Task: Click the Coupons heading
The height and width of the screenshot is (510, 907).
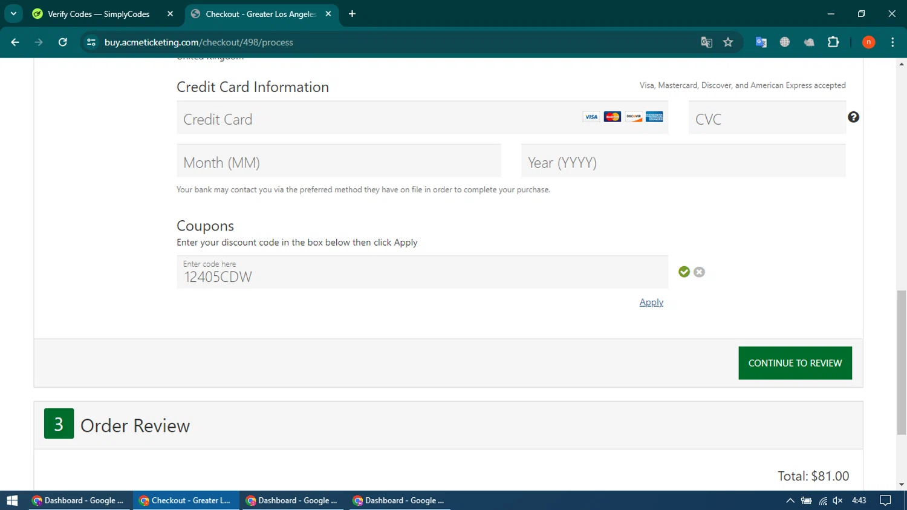Action: pyautogui.click(x=205, y=226)
